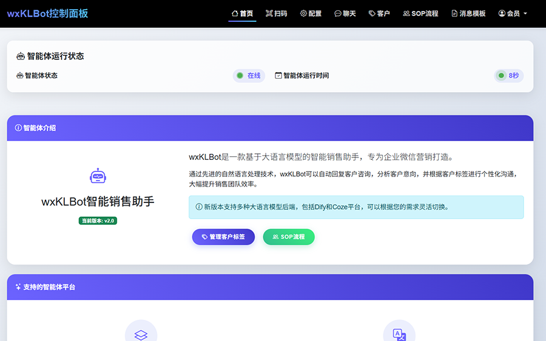Click the 新版本支持多种大语言模型后端 notice text
Image resolution: width=546 pixels, height=341 pixels.
[x=326, y=207]
